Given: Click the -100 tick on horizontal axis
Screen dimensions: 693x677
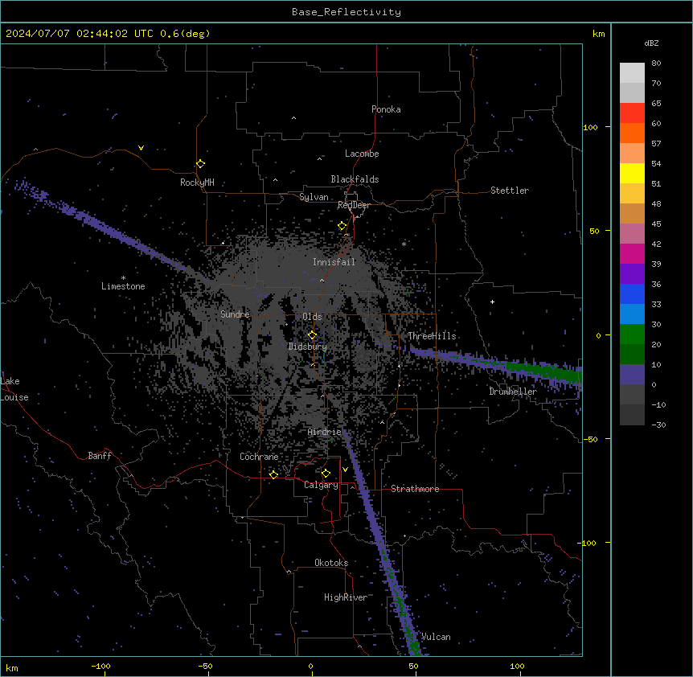Looking at the screenshot, I should pyautogui.click(x=100, y=666).
